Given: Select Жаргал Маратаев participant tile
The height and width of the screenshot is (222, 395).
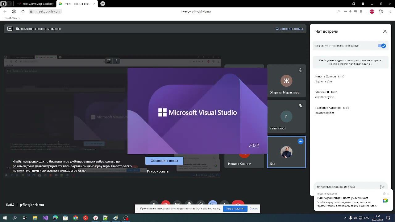Looking at the screenshot, I should pos(286,81).
